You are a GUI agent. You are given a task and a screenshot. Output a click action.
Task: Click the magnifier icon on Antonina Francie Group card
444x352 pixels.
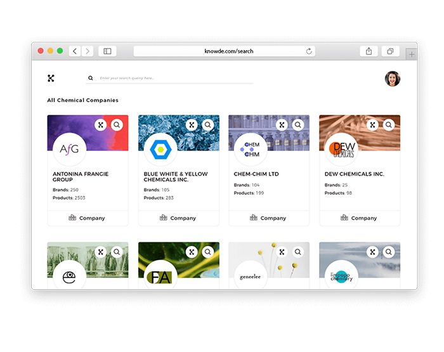tap(117, 125)
